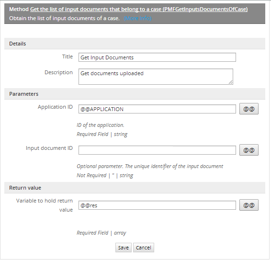Focus the Title field containing Get Input Documents

[x=157, y=57]
